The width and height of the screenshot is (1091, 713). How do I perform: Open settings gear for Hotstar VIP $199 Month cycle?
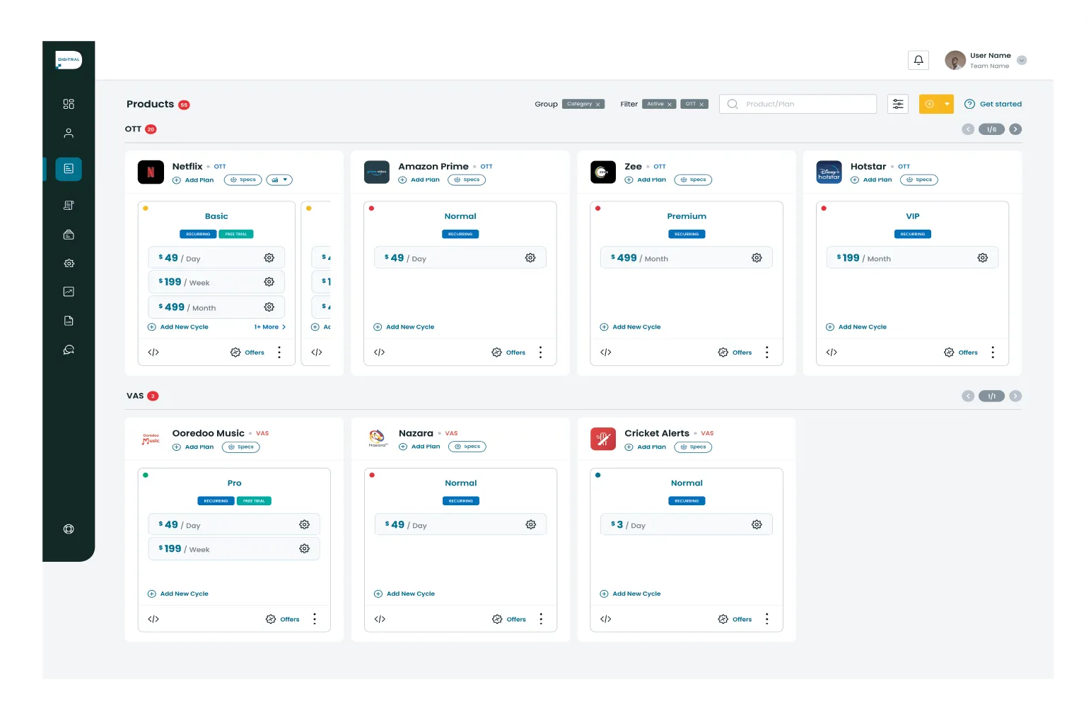coord(982,258)
